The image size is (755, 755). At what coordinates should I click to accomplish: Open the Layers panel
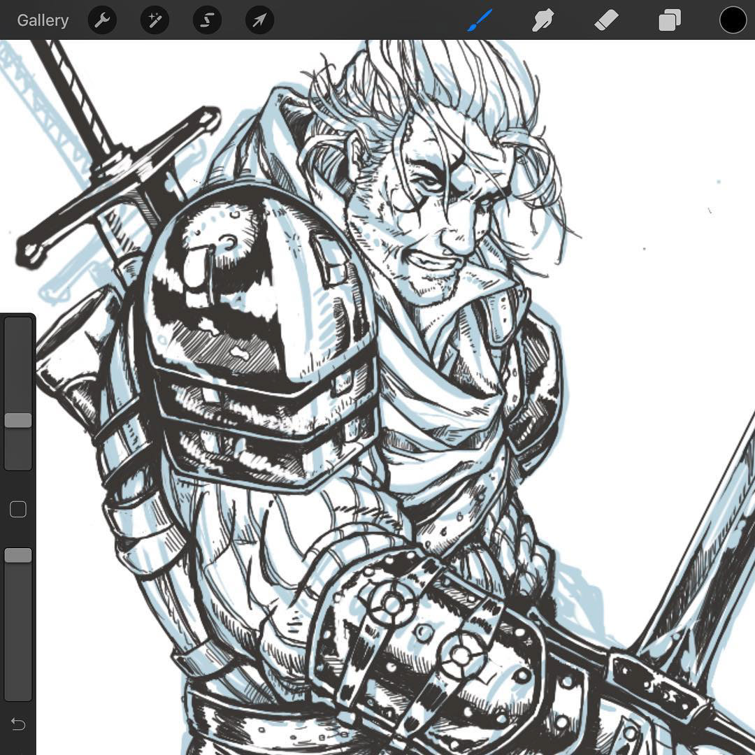[670, 21]
